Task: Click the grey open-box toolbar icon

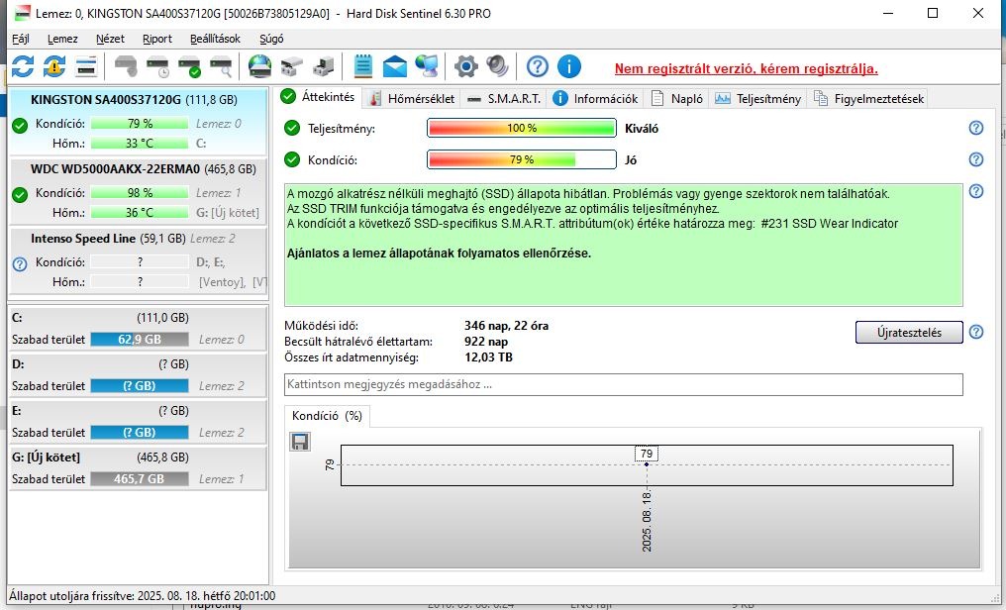Action: point(291,66)
